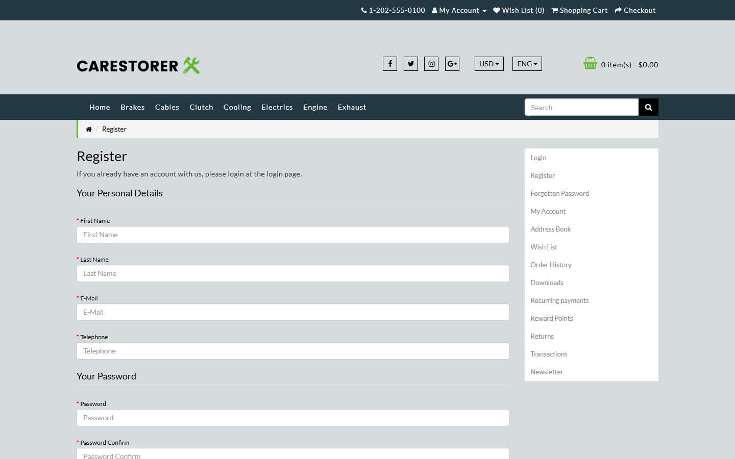This screenshot has width=735, height=459.
Task: Focus the Search input field
Action: (581, 107)
